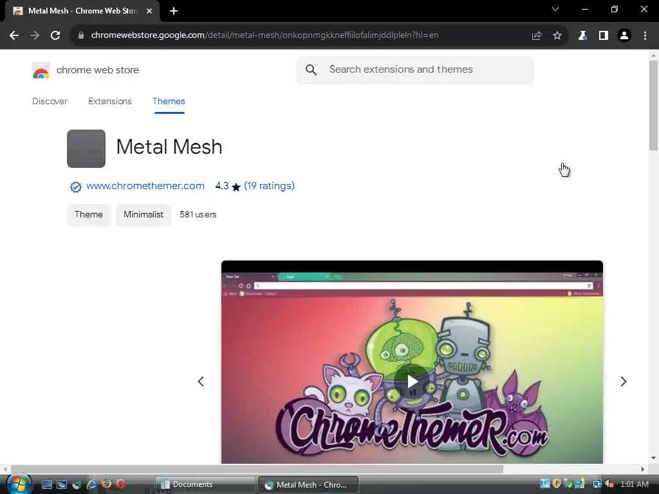Open Chrome Labs flask icon
This screenshot has height=494, width=659.
tap(582, 36)
